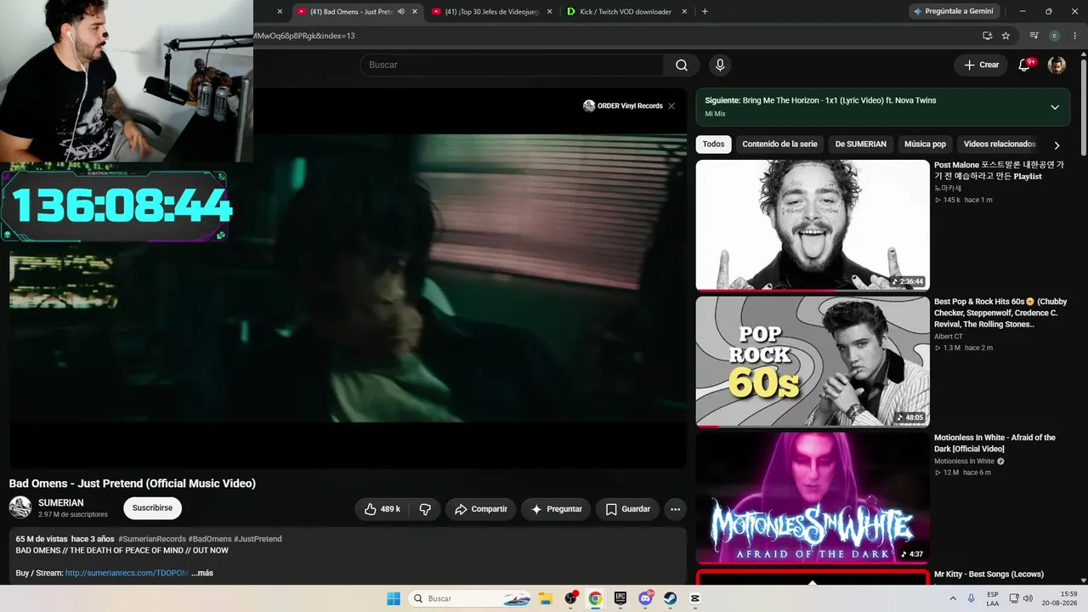Click the ESP LAA language indicator

point(993,598)
